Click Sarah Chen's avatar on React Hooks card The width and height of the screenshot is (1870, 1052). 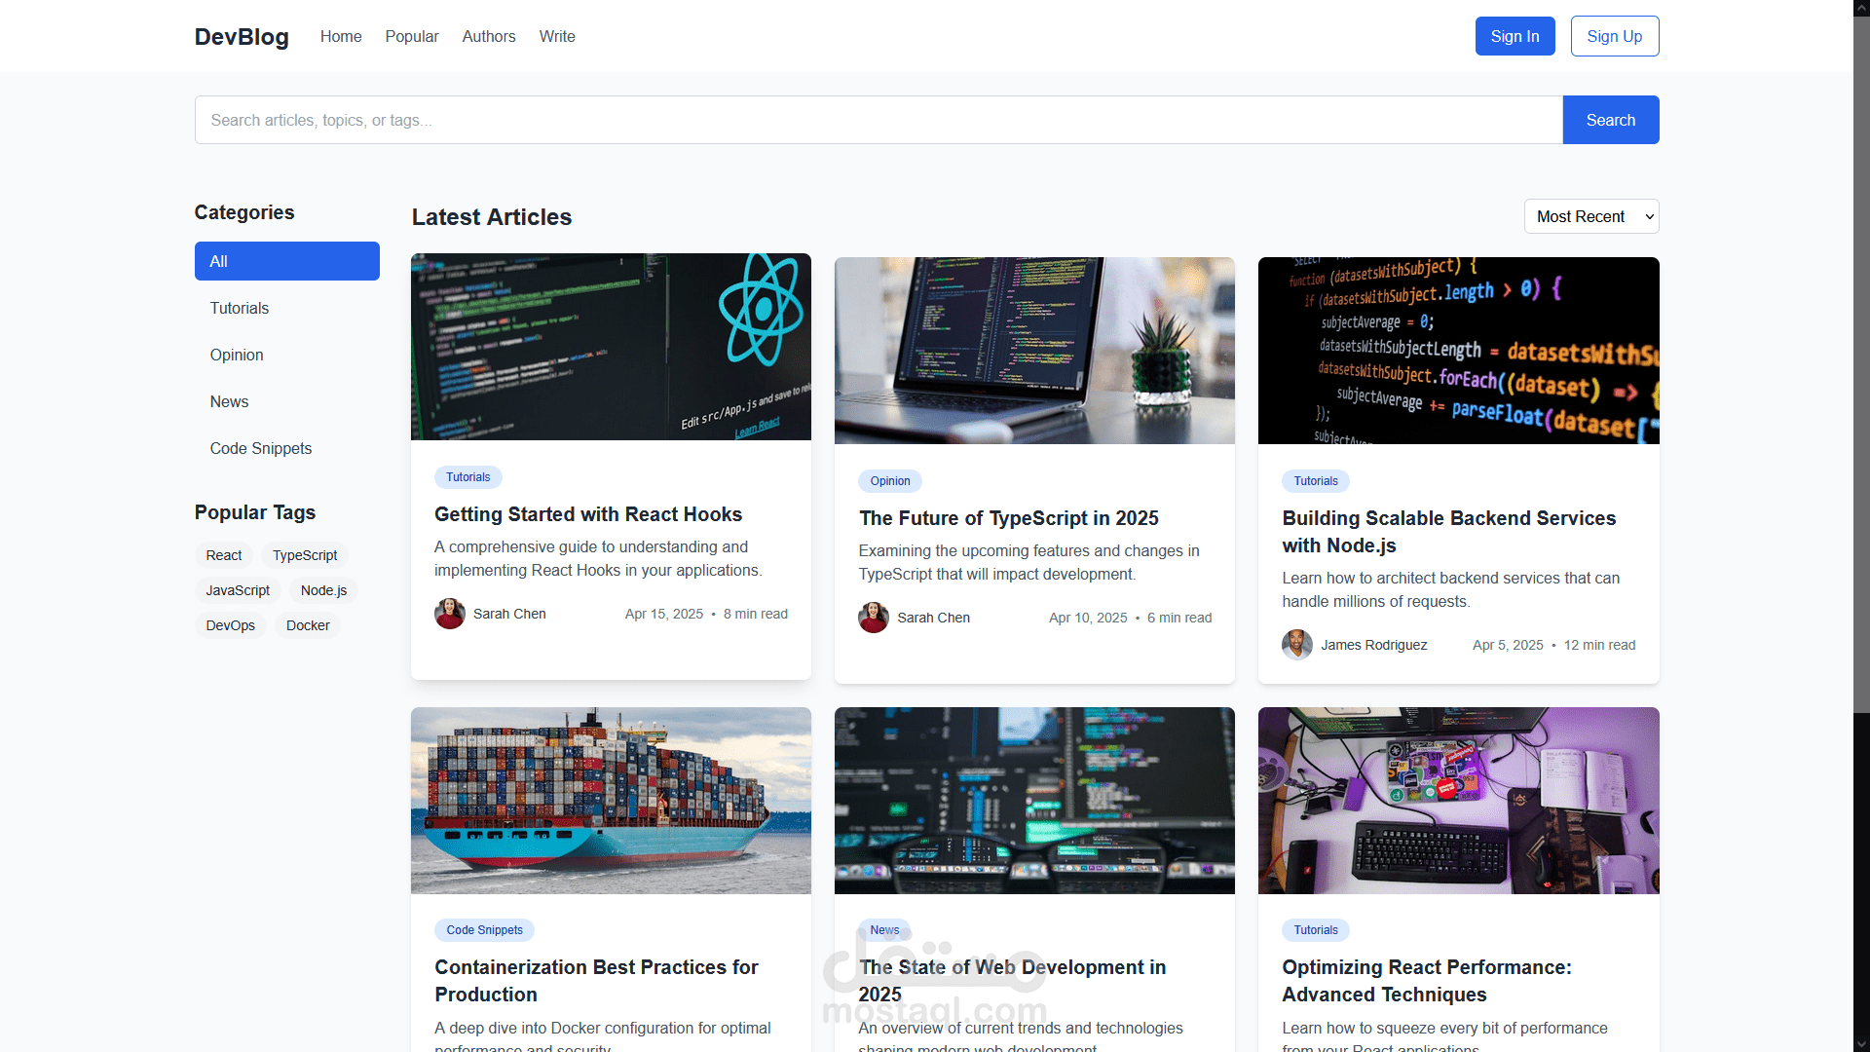[x=449, y=614]
